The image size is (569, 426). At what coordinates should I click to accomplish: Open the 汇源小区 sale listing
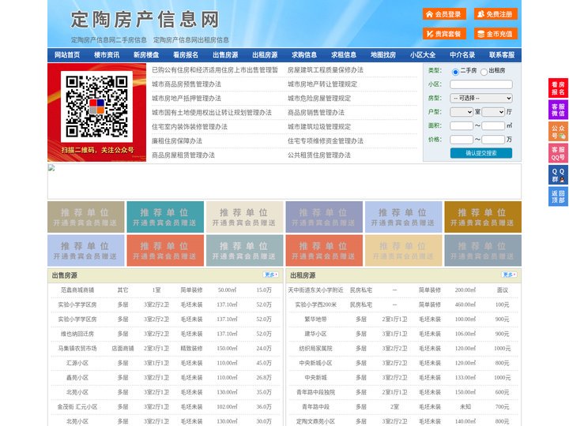point(77,363)
